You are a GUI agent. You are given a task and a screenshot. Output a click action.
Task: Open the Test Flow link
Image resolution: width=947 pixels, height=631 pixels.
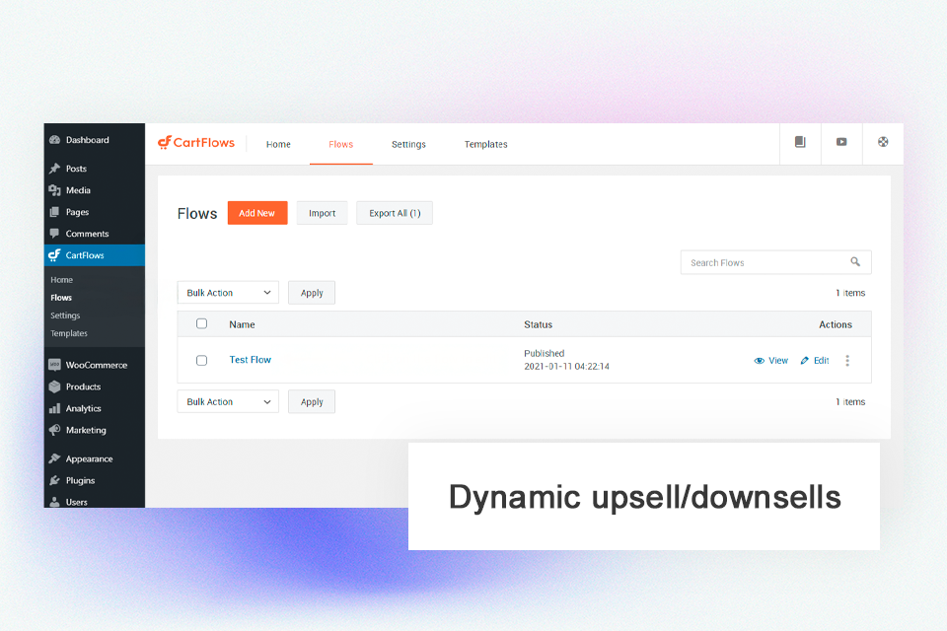point(250,359)
